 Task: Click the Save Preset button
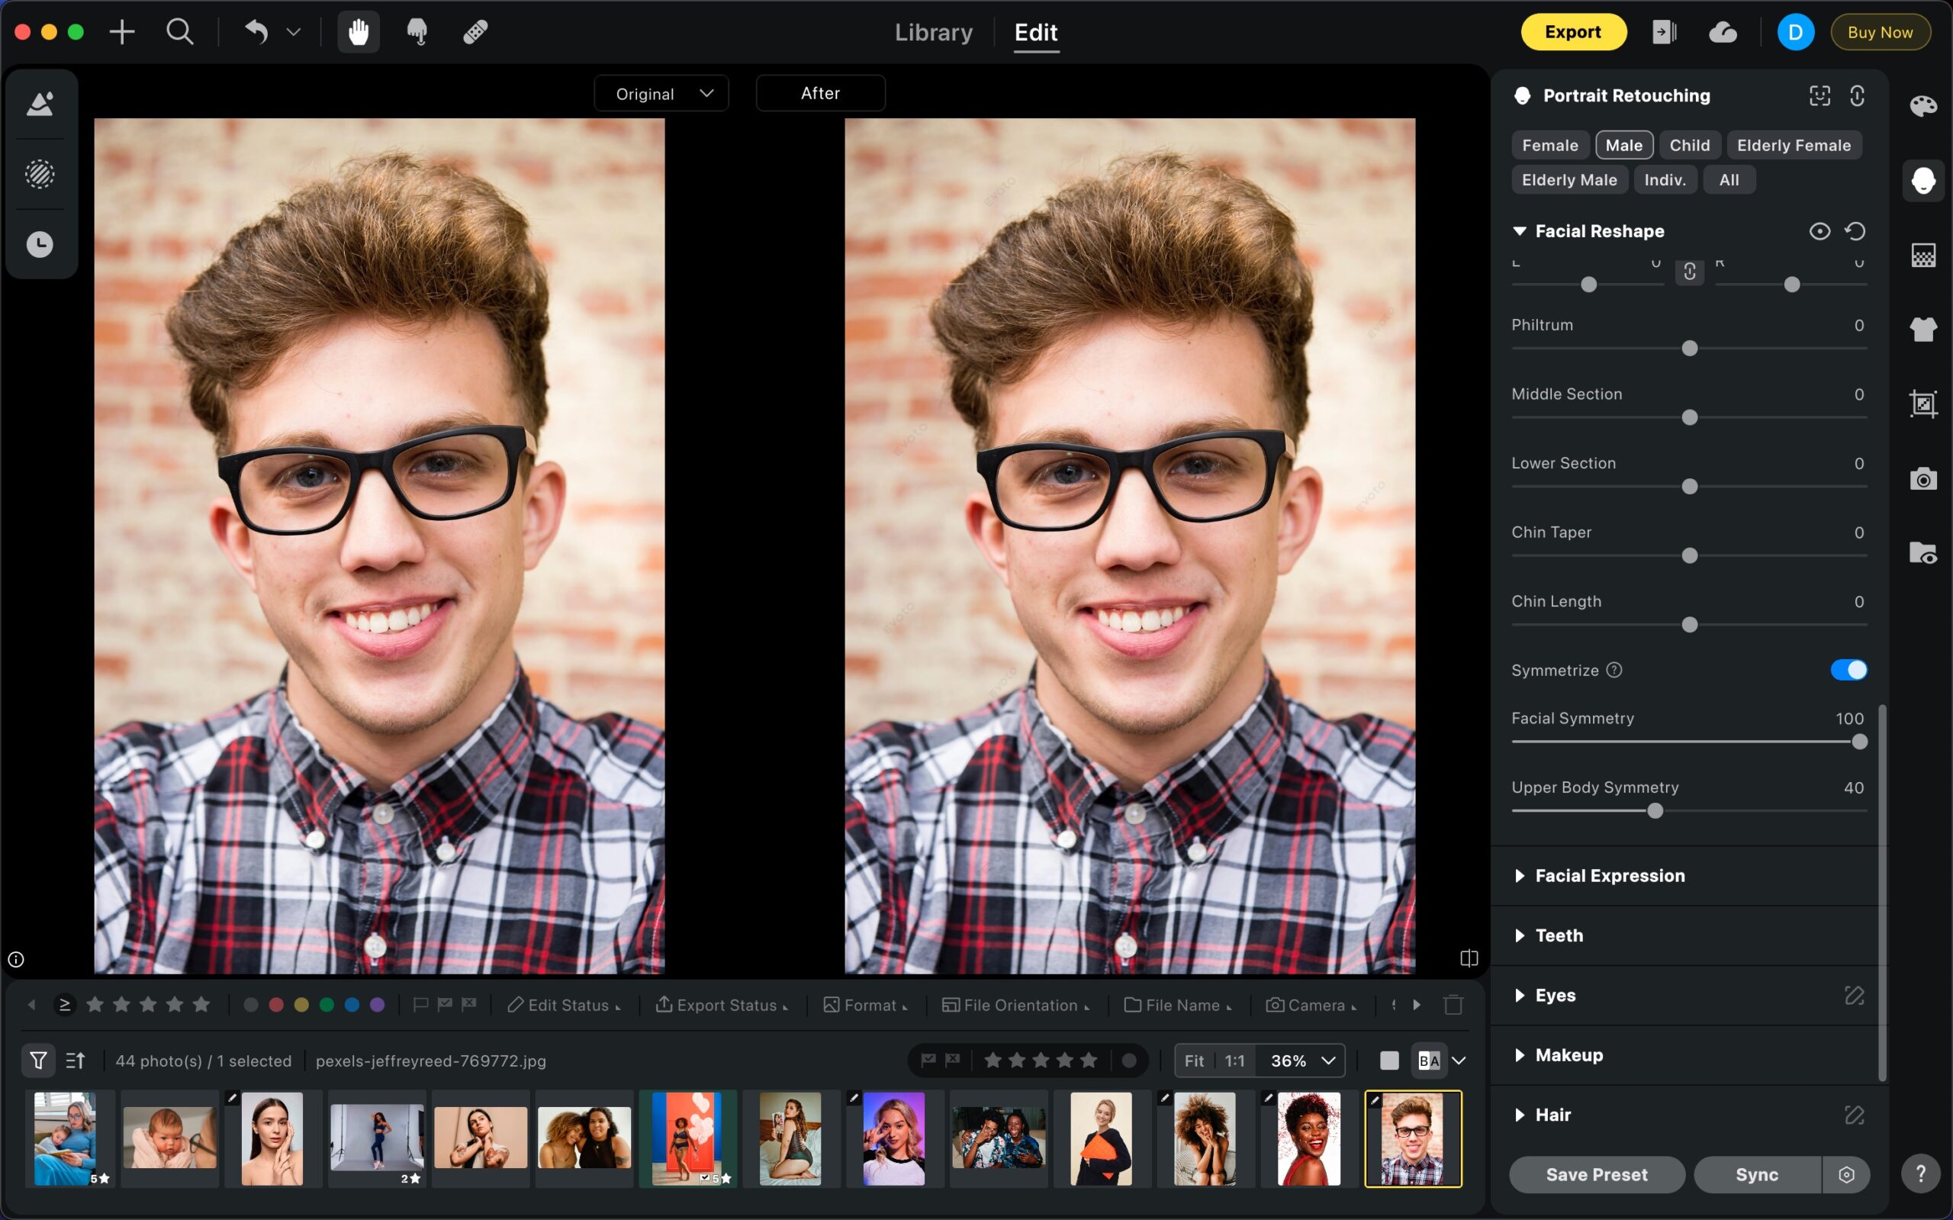coord(1597,1174)
